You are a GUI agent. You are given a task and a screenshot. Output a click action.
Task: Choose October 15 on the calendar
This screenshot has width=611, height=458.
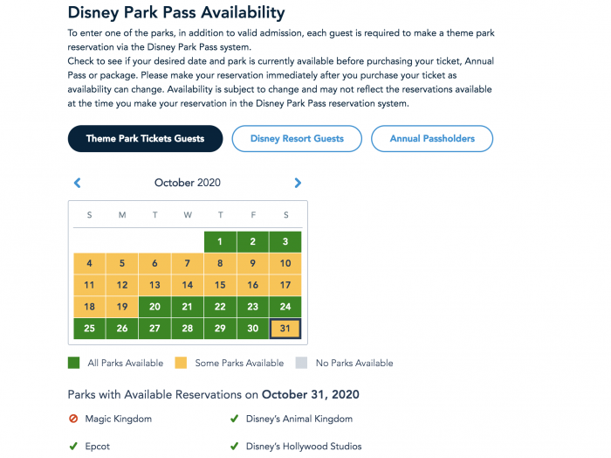click(x=220, y=285)
